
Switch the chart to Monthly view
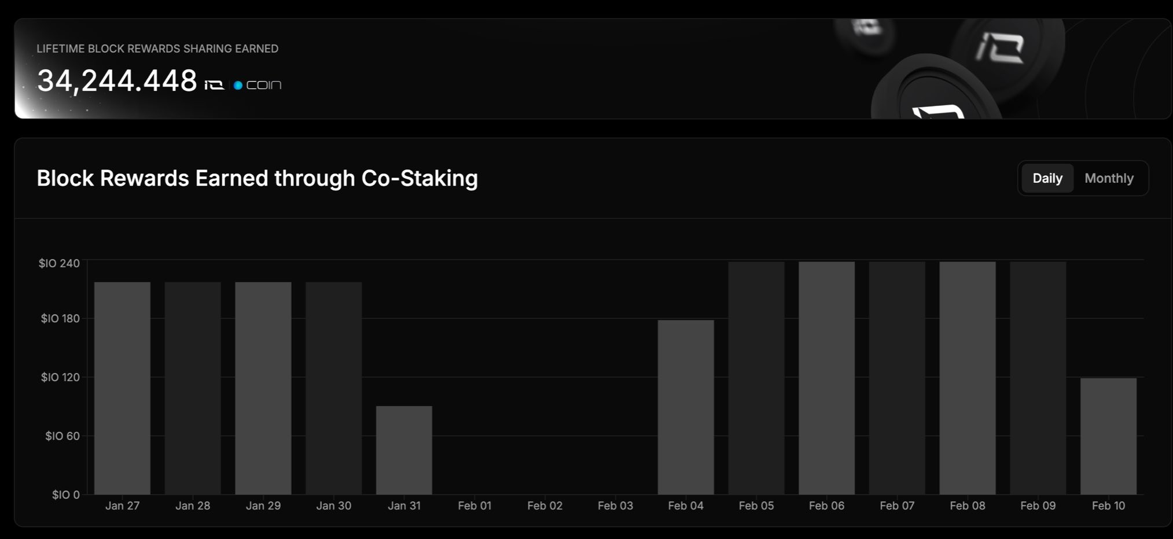1109,178
